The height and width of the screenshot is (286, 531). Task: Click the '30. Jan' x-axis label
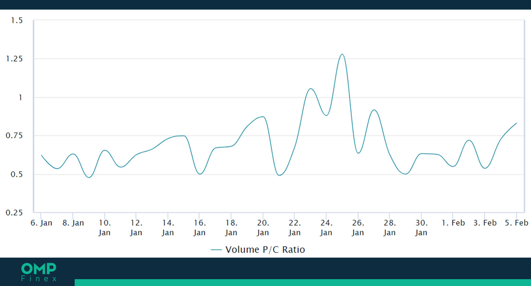pyautogui.click(x=421, y=228)
